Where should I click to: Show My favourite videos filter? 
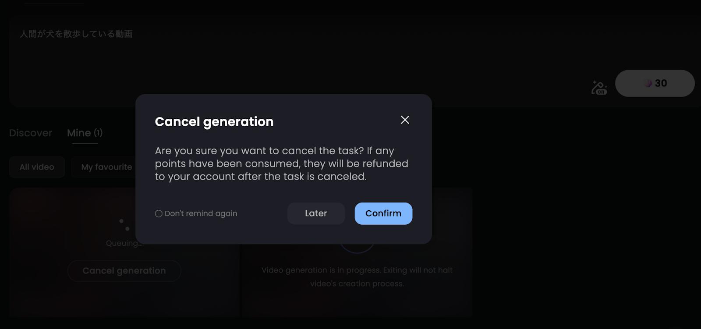point(106,167)
